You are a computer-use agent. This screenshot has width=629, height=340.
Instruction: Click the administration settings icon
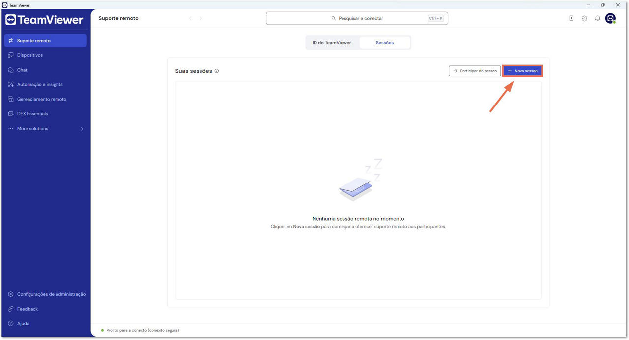point(11,294)
